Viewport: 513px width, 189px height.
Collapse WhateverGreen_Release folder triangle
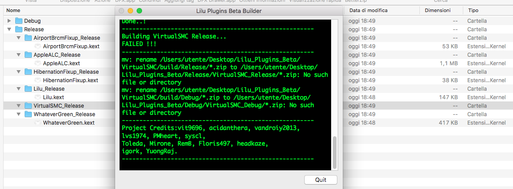coord(19,114)
